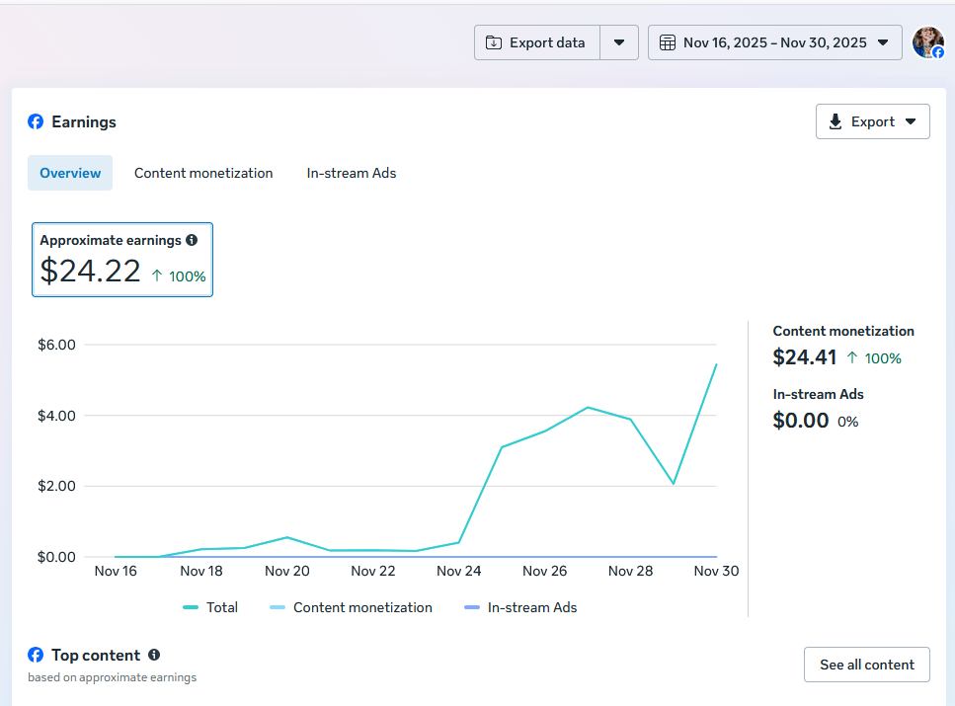Select the Overview tab
955x706 pixels.
click(x=70, y=173)
